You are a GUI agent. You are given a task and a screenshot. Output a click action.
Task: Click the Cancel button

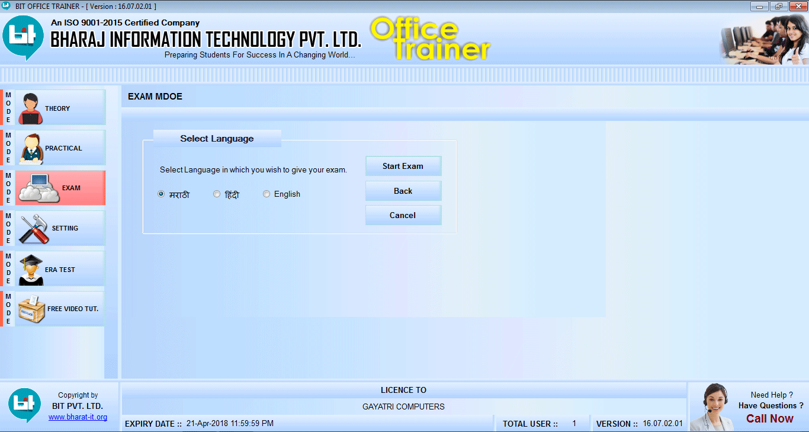pyautogui.click(x=403, y=215)
